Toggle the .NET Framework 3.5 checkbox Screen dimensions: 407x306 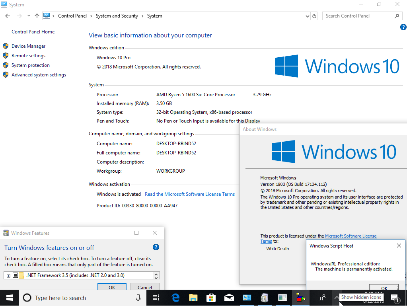(15, 275)
